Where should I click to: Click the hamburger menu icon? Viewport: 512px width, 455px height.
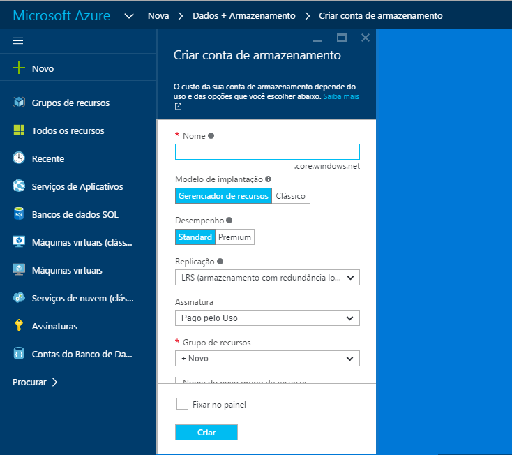18,40
